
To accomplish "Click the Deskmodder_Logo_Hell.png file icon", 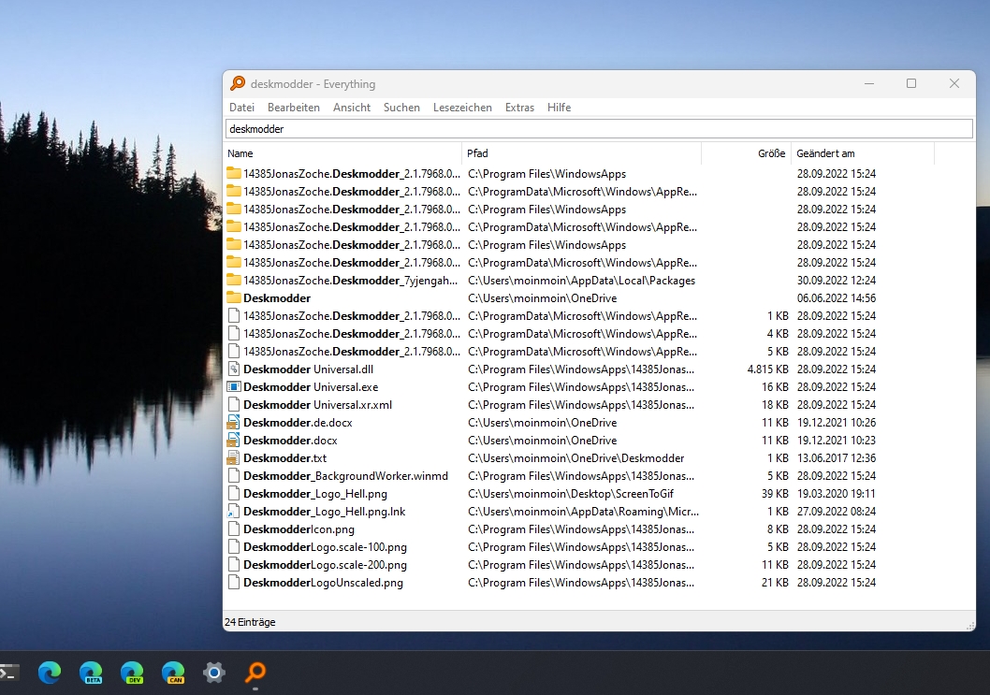I will click(x=234, y=494).
